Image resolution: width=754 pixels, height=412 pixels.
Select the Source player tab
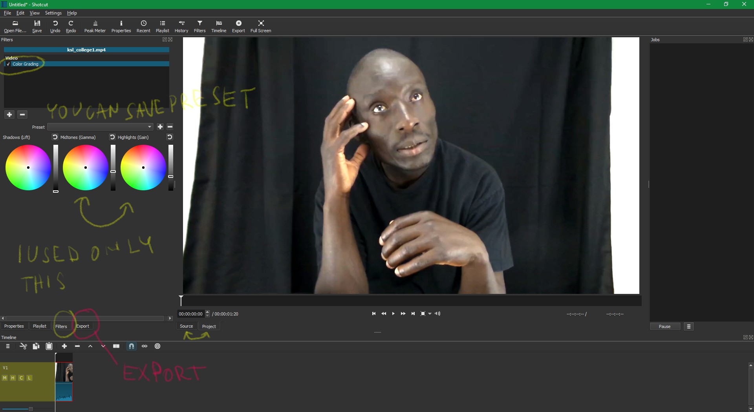[x=187, y=326]
